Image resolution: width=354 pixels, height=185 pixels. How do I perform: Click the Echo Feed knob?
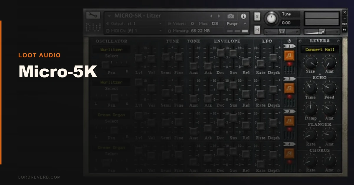click(x=329, y=88)
